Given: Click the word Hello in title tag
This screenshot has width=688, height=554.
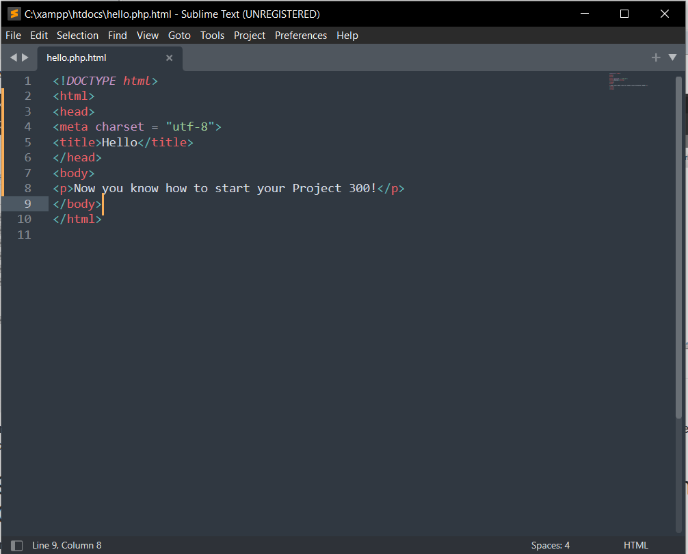Looking at the screenshot, I should (x=120, y=142).
